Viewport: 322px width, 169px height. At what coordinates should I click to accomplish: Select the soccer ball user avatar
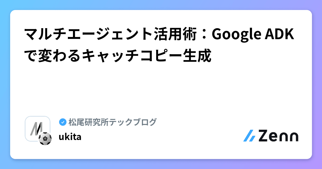point(45,138)
